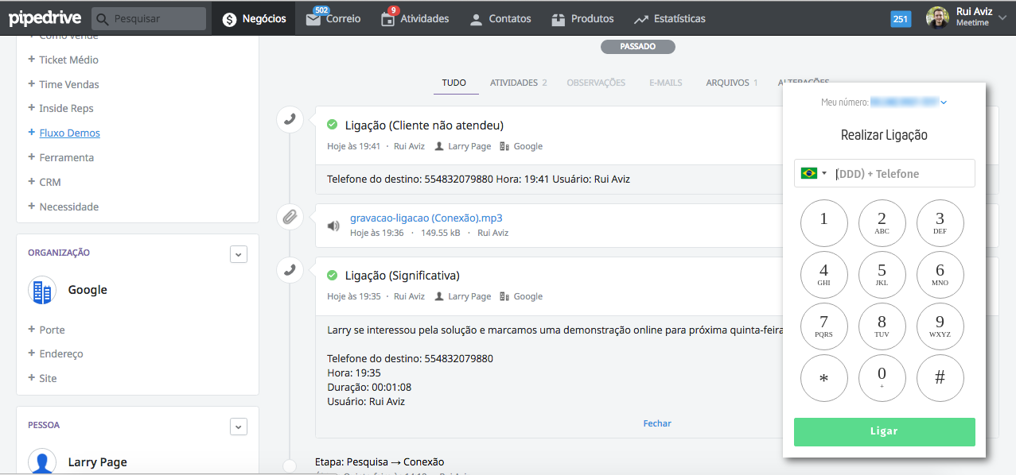Viewport: 1016px width, 475px height.
Task: Expand the Organização section dropdown arrow
Action: 239,254
